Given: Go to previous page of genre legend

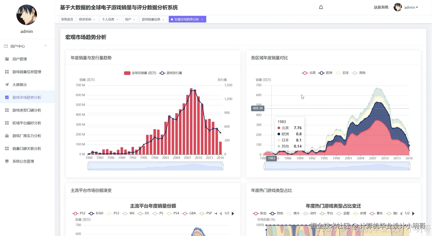Looking at the screenshot, I should 401,213.
